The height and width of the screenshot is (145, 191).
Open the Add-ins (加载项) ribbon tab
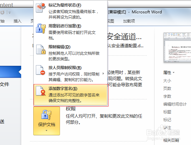coord(129,21)
